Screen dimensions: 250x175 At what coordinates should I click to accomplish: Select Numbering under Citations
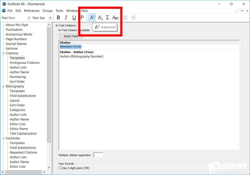pos(18,77)
